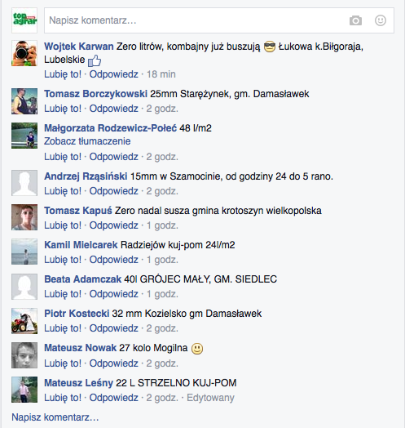Viewport: 405px width, 428px height.
Task: Open Wojtek Karwan's camera profile picture
Action: click(24, 53)
